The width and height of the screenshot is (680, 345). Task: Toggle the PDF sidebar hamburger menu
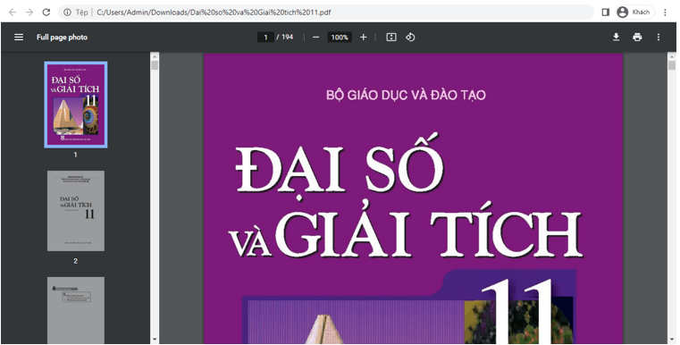19,38
